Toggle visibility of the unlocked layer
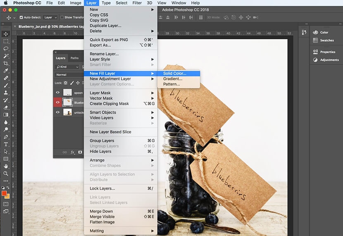Image resolution: width=343 pixels, height=236 pixels. (x=58, y=112)
